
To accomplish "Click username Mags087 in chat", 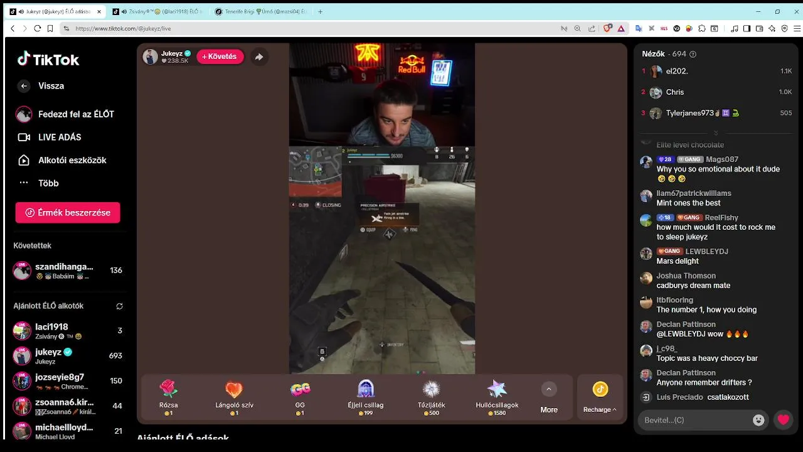I will (x=722, y=159).
